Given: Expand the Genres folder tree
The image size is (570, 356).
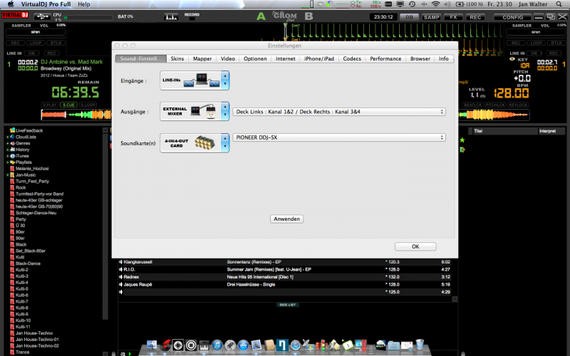Looking at the screenshot, I should pyautogui.click(x=7, y=144).
